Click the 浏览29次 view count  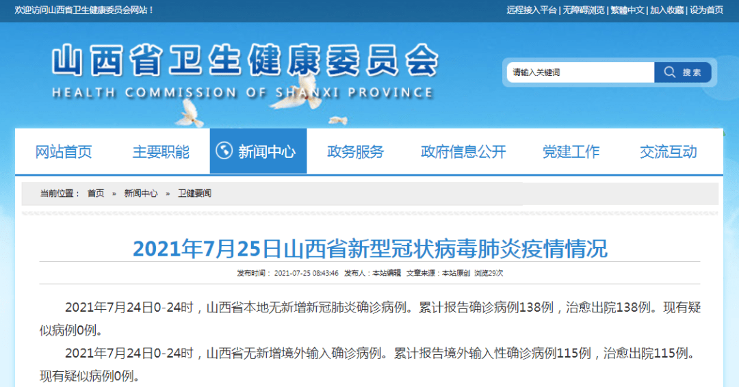[x=489, y=273]
